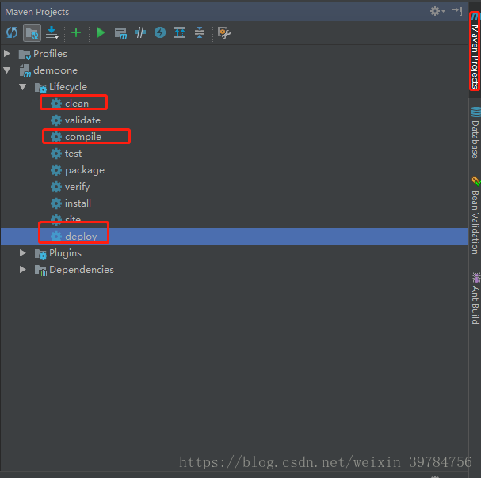Toggle offline mode icon

[x=140, y=32]
